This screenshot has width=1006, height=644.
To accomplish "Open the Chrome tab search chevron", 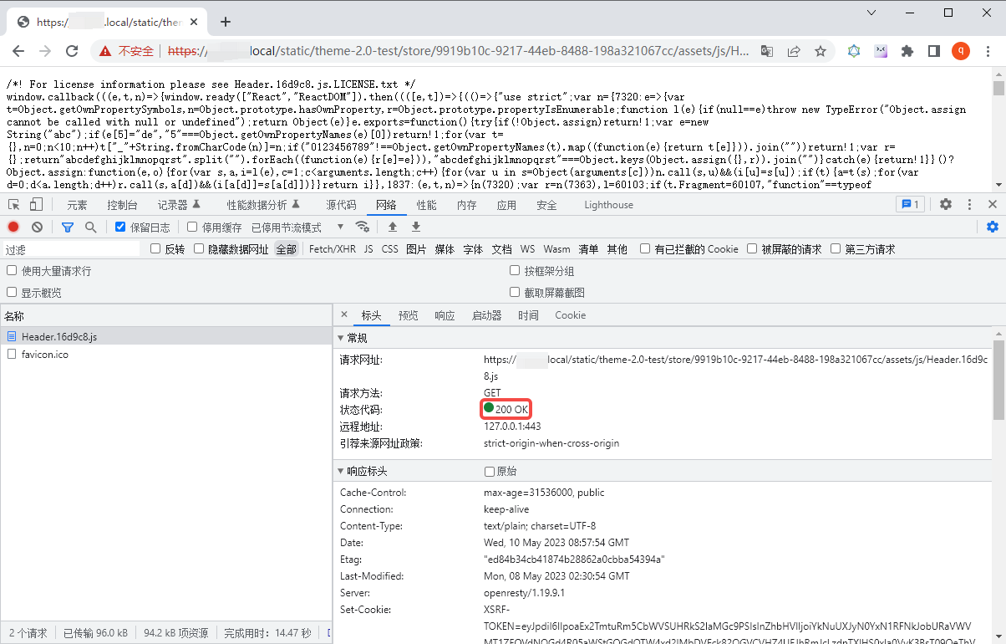I will tap(871, 13).
